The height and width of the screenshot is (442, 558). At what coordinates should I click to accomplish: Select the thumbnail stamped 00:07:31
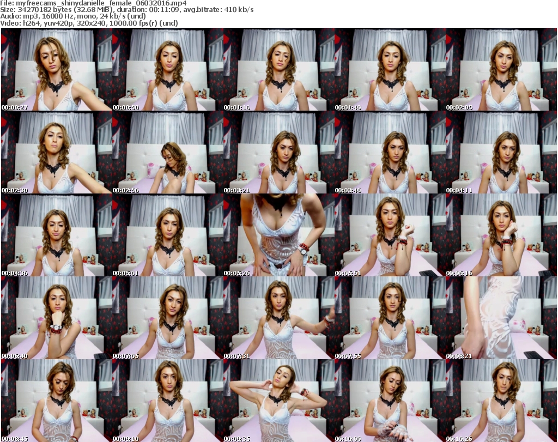pos(278,318)
